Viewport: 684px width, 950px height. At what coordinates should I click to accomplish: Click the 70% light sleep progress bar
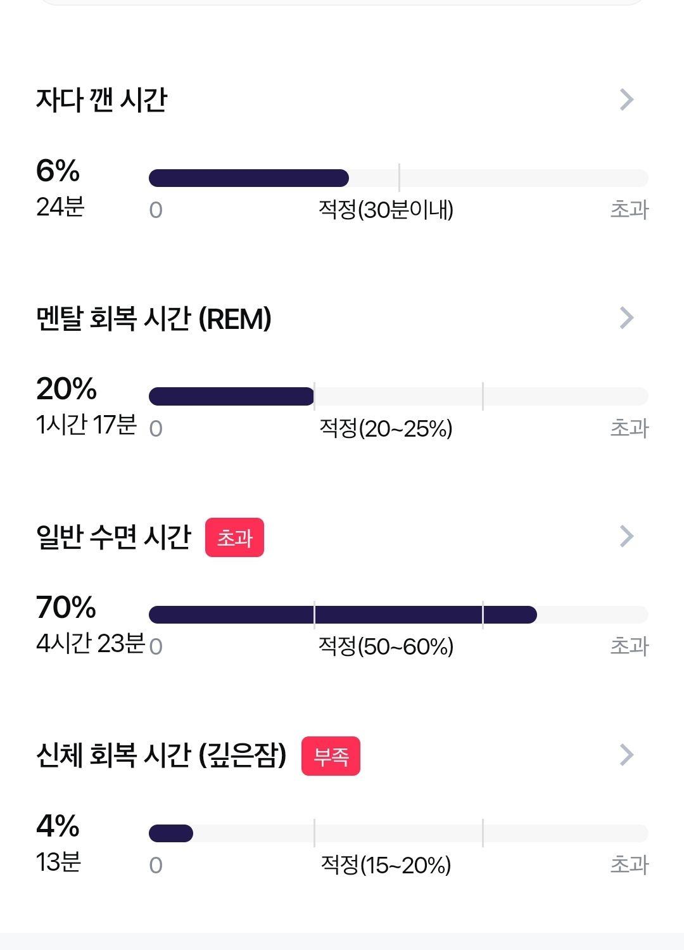(398, 615)
